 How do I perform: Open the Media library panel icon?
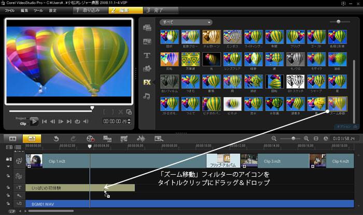pos(147,28)
